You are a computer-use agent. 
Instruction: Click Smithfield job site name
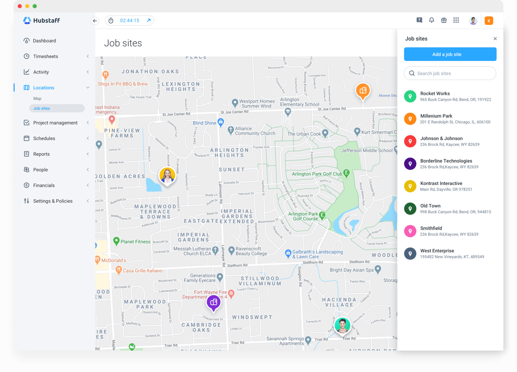point(431,228)
